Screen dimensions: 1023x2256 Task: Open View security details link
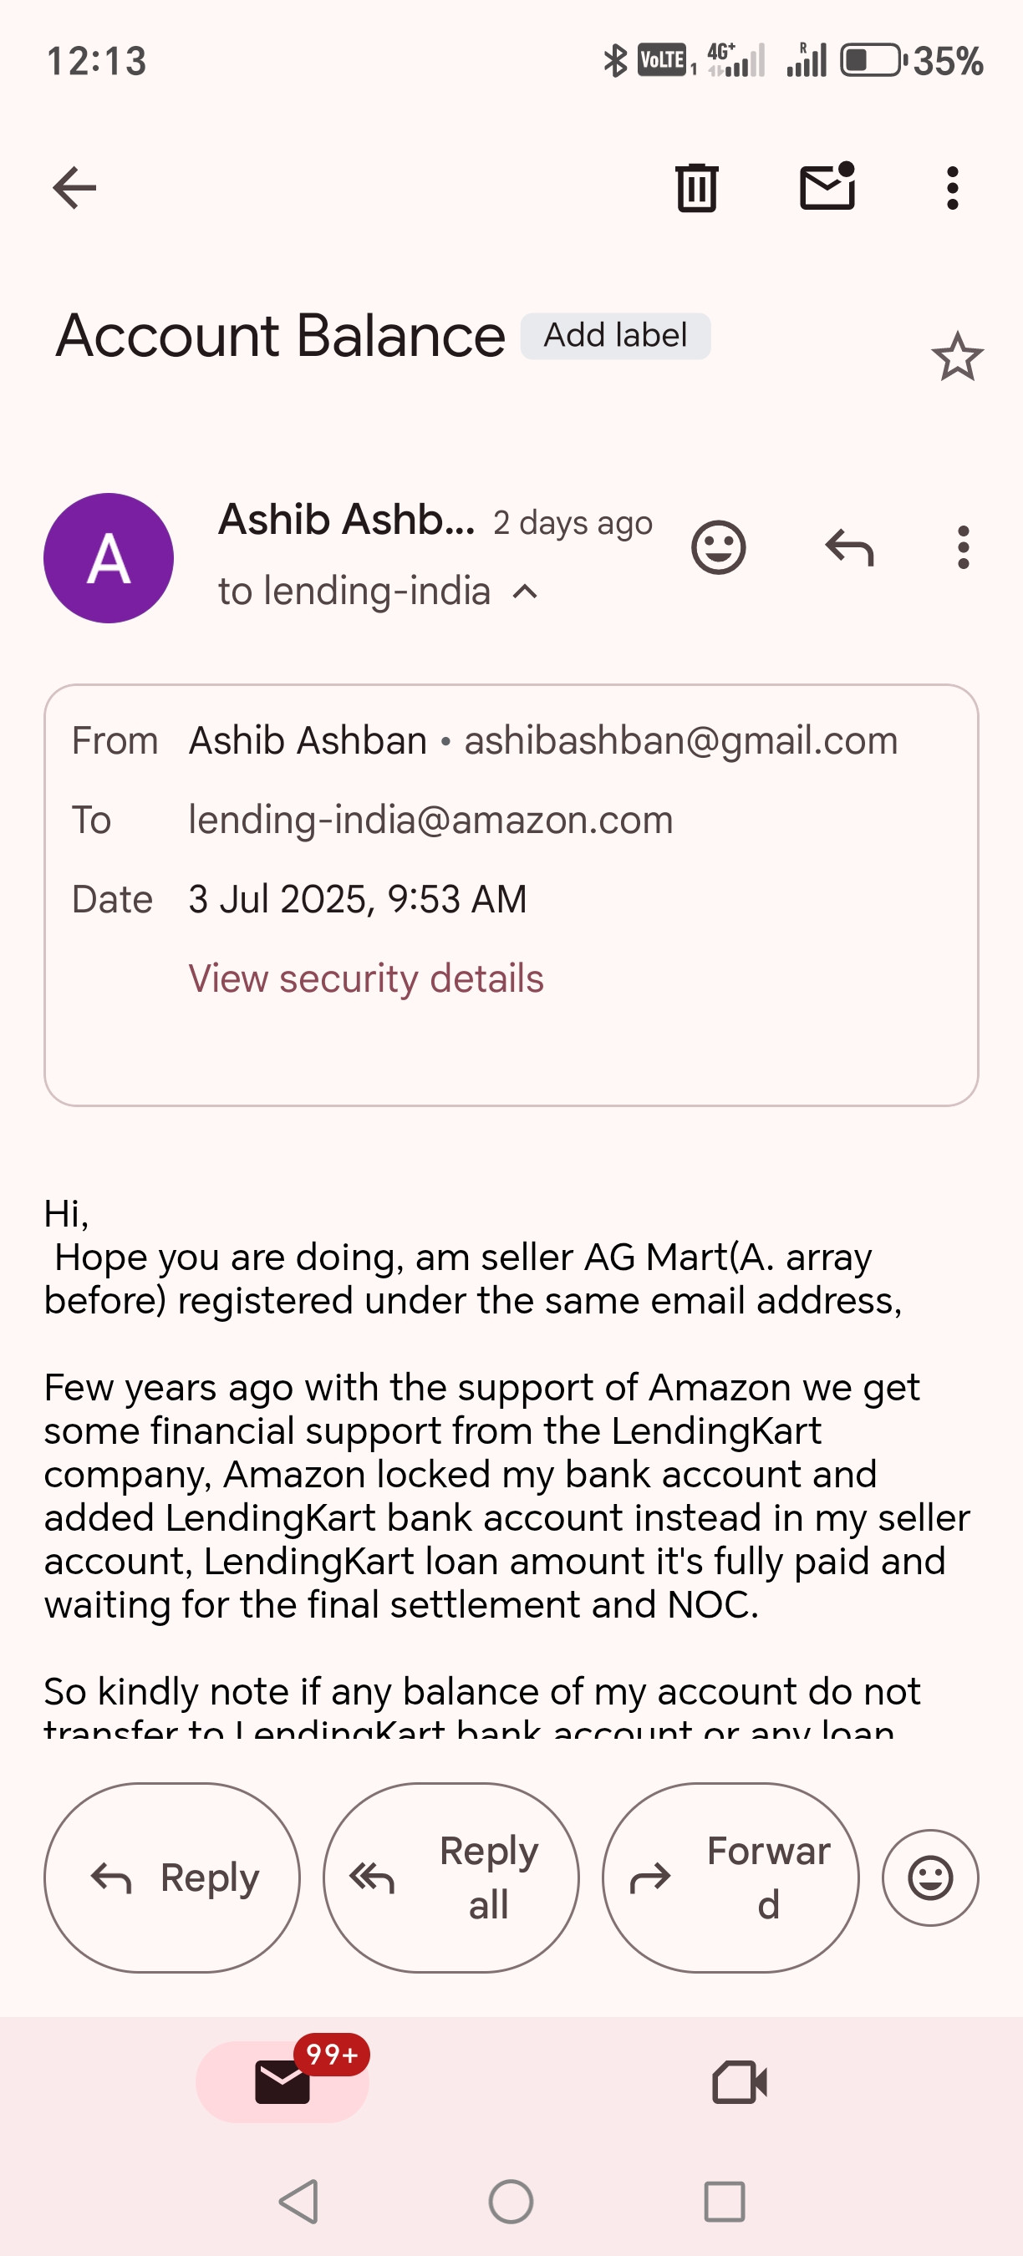coord(366,978)
